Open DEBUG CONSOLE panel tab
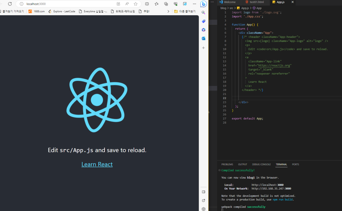This screenshot has height=211, width=342. (x=261, y=164)
